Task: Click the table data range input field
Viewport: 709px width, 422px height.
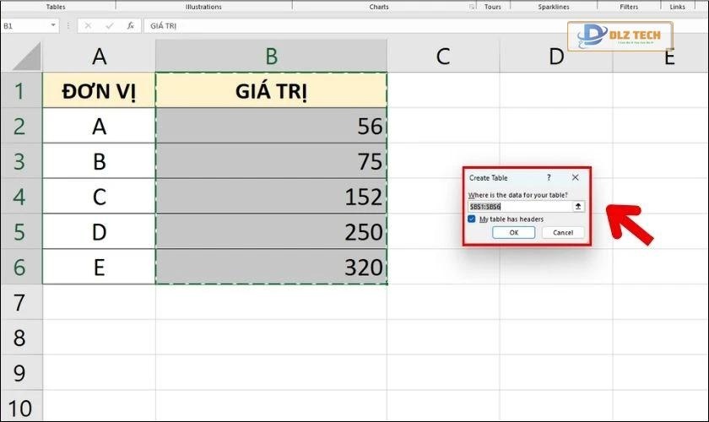Action: click(519, 207)
